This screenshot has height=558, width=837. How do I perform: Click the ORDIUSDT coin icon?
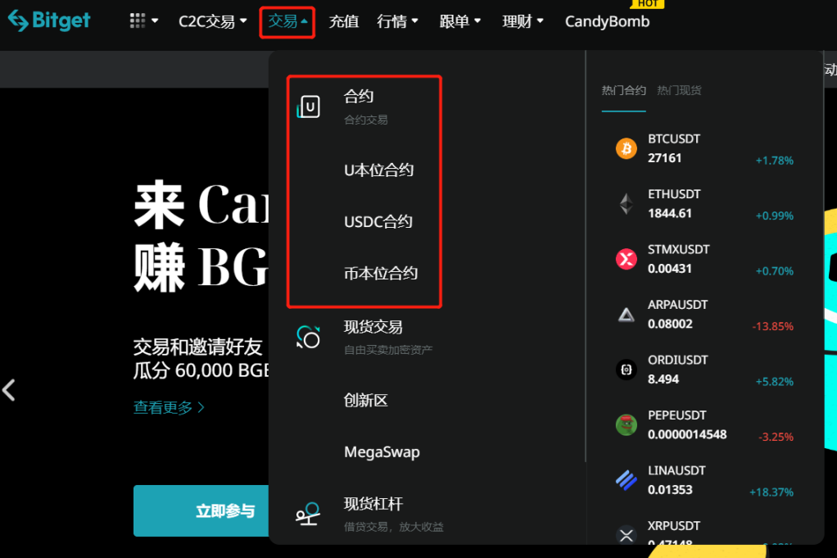point(626,369)
